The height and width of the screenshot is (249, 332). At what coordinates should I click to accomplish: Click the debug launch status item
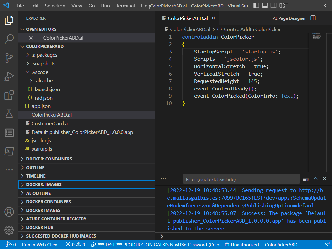11,245
